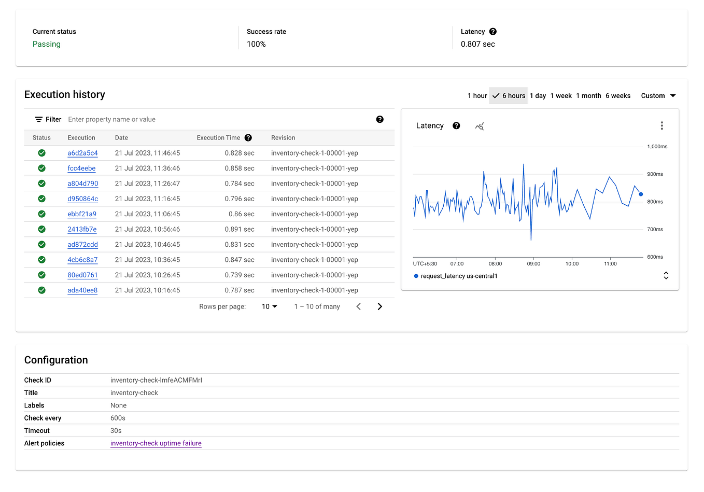This screenshot has width=704, height=492.
Task: Select the 1 week time range
Action: click(561, 95)
